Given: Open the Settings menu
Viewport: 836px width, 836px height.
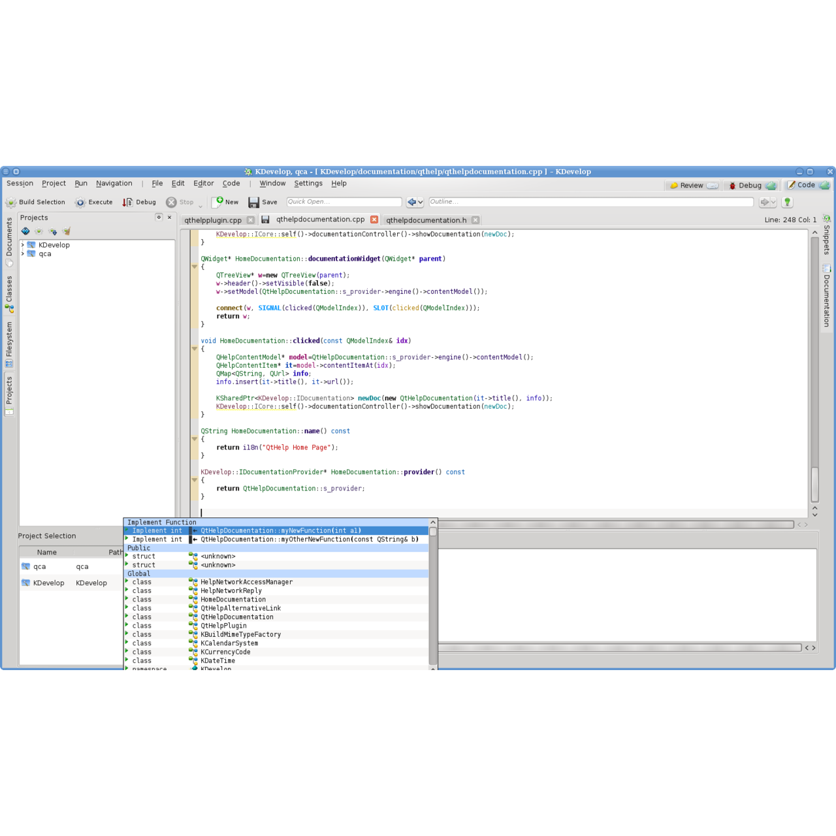Looking at the screenshot, I should coord(308,184).
